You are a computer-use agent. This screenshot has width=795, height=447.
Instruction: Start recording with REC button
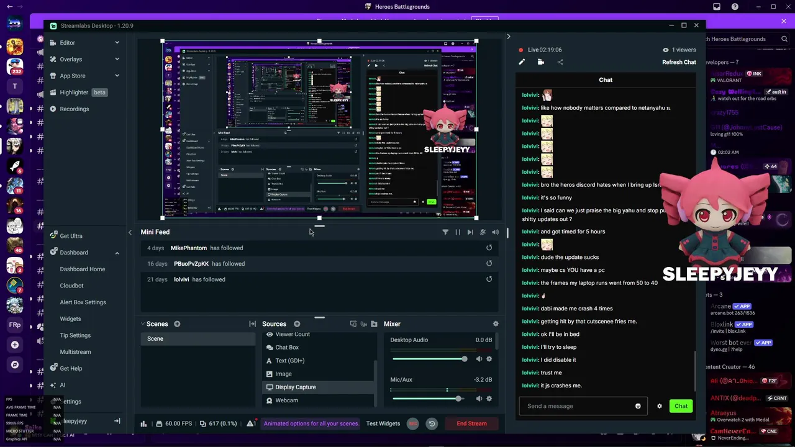(x=412, y=423)
